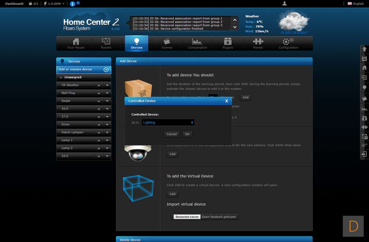Screen dimensions: 369x242
Task: Click the Delete Device section header
Action: pyautogui.click(x=214, y=239)
